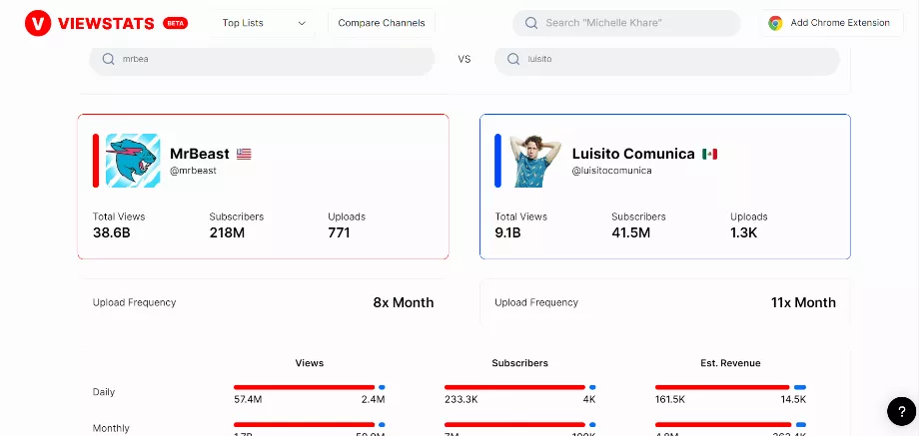Click the US flag icon beside MrBeast
The height and width of the screenshot is (436, 919).
point(244,154)
